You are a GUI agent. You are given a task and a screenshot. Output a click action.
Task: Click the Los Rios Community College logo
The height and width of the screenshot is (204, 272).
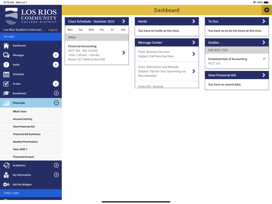pos(31,16)
